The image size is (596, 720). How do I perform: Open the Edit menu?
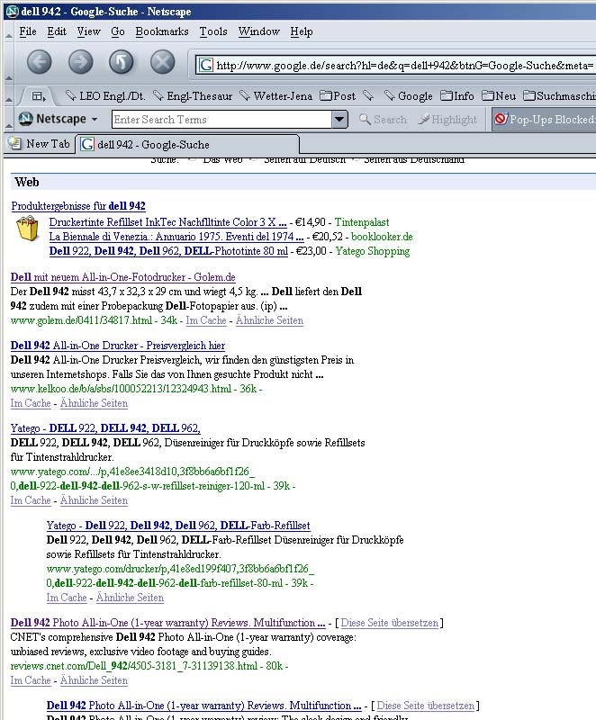pyautogui.click(x=57, y=31)
